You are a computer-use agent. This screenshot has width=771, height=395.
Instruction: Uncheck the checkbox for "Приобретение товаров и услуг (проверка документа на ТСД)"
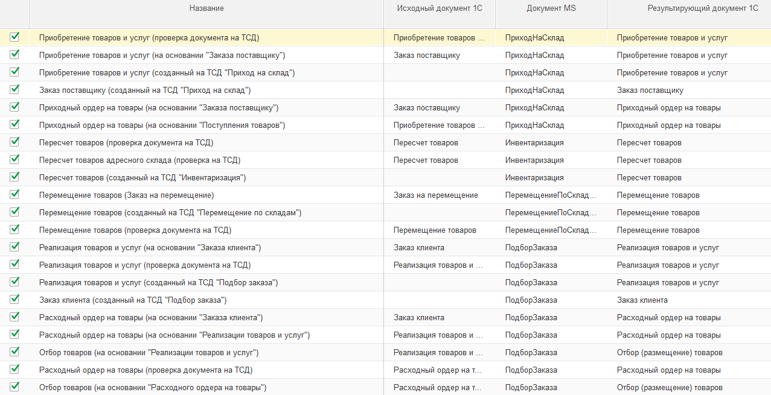(14, 37)
